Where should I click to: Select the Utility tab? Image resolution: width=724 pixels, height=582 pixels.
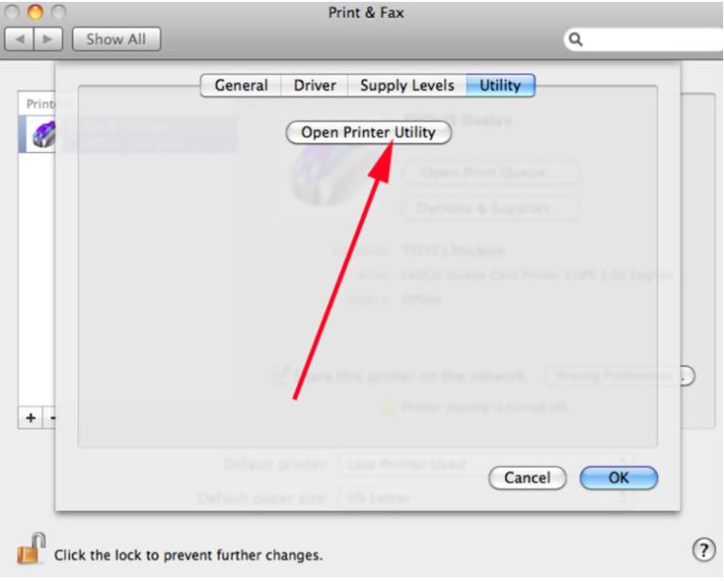click(501, 86)
